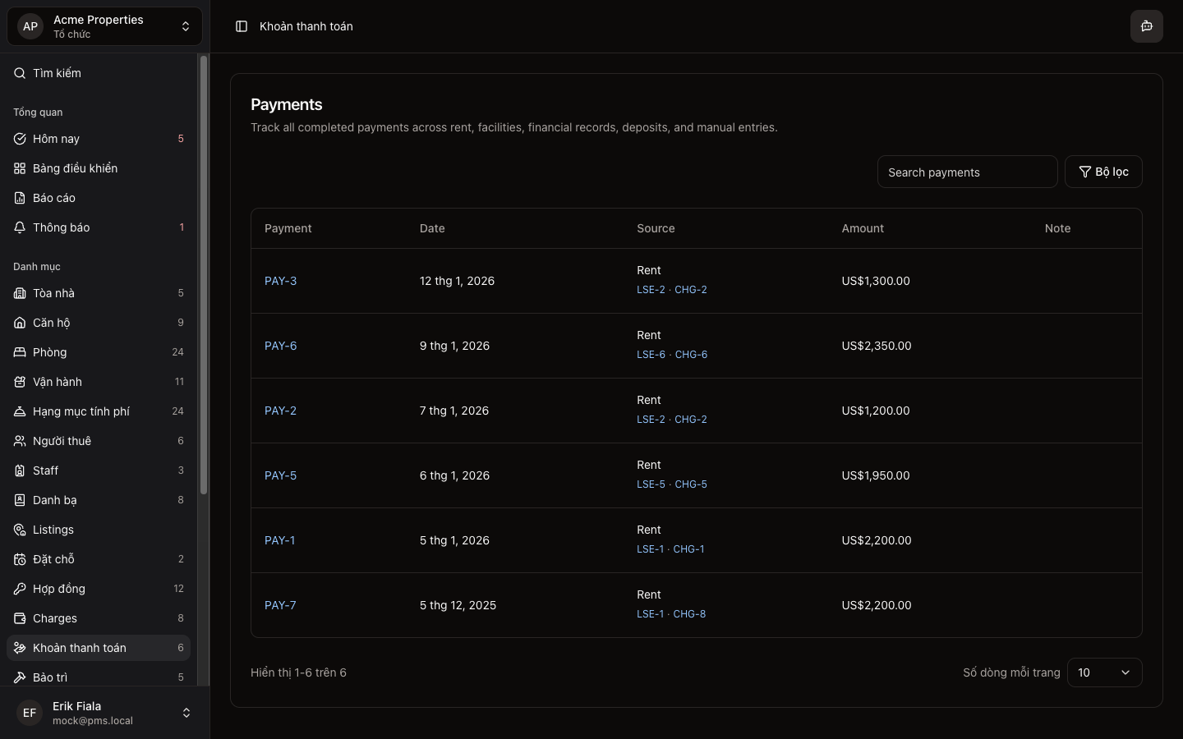Go to Bảng điều khiển dashboard
The image size is (1183, 739).
coord(75,168)
